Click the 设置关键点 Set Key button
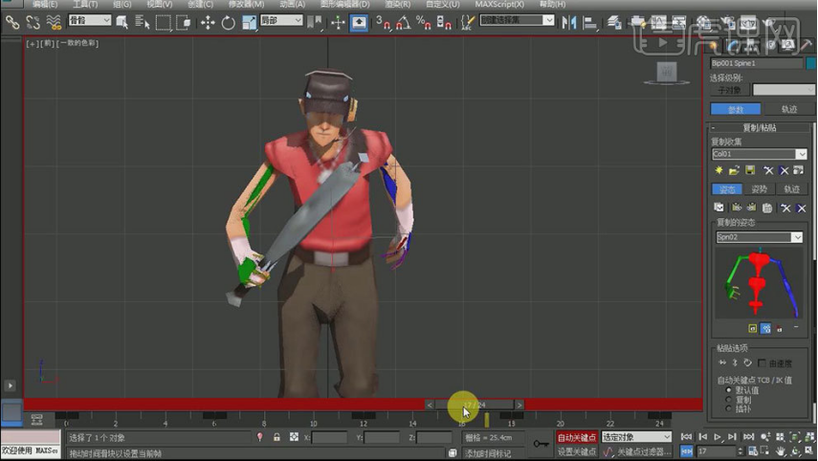The height and width of the screenshot is (461, 818). coord(577,451)
